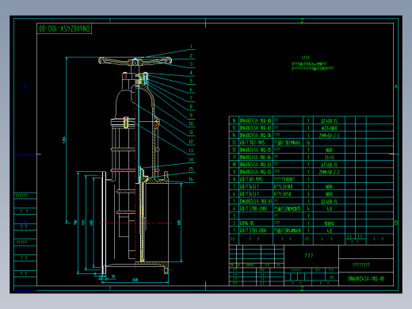Select leader callout number 14 beside the valve
412x309 pixels.
191,159
